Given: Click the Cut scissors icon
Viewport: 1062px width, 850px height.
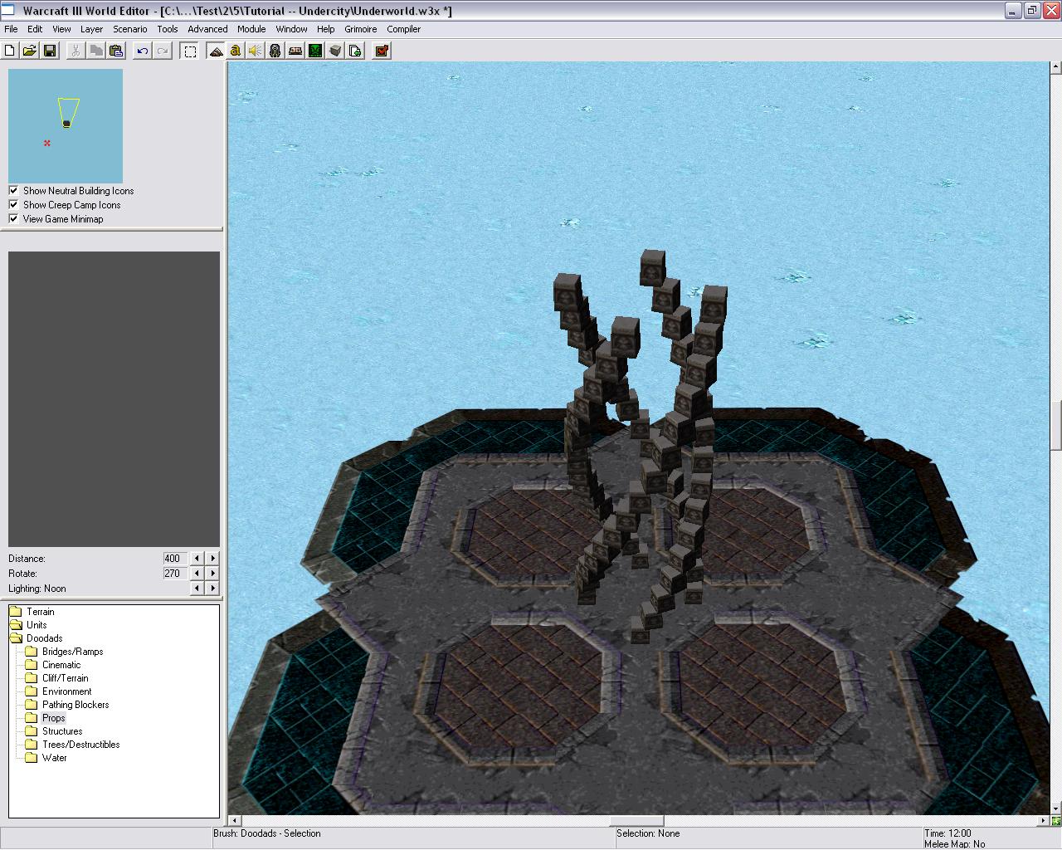Looking at the screenshot, I should [x=76, y=51].
